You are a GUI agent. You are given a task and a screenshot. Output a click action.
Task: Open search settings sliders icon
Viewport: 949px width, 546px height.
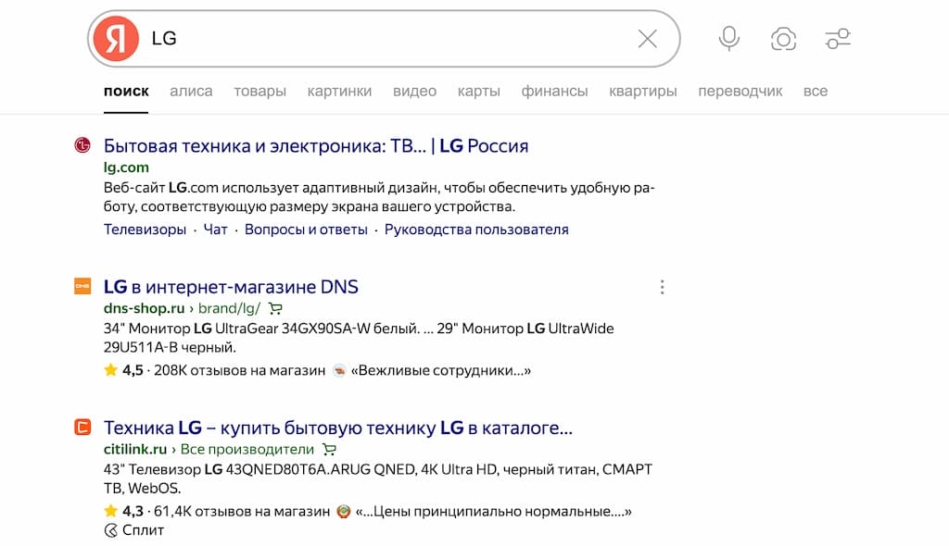tap(838, 39)
